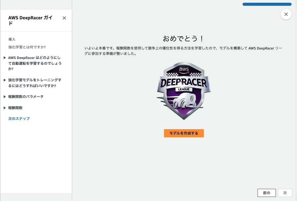Click the triangle beside the トレーニング question
This screenshot has width=297, height=201.
(5, 80)
